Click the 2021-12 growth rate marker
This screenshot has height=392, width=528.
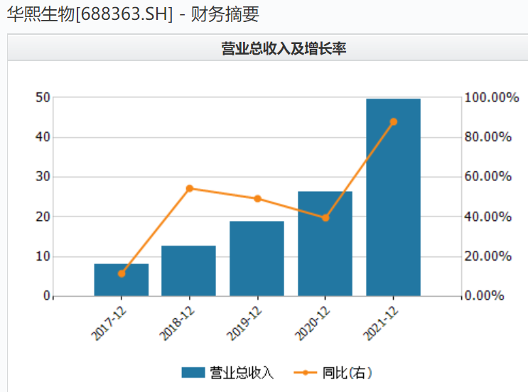tap(394, 121)
